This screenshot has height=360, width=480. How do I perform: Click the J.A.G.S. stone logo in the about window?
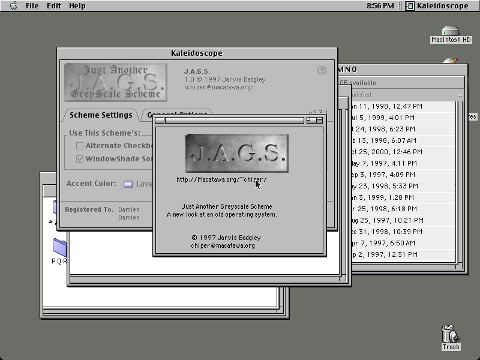(237, 153)
